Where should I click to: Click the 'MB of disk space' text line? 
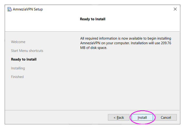tap(94, 48)
